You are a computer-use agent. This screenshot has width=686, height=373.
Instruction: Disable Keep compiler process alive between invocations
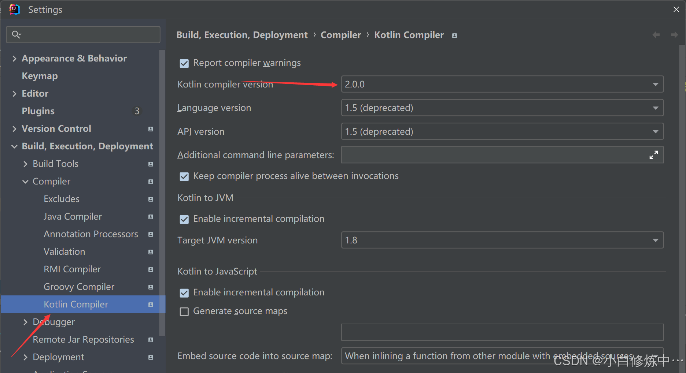(184, 176)
